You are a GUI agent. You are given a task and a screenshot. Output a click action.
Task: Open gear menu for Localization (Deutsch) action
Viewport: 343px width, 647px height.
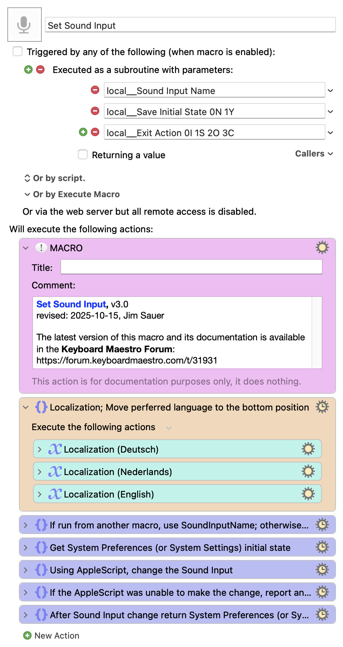pyautogui.click(x=308, y=449)
